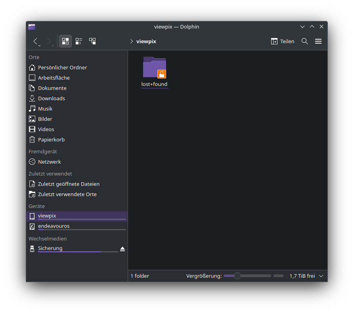Viewport: 354px width, 313px height.
Task: Click the 1,7 TiB frei space info
Action: (x=302, y=276)
